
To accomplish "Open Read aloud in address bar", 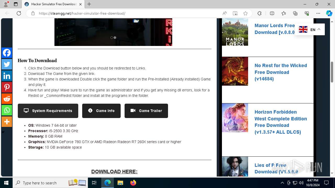I will click(225, 13).
